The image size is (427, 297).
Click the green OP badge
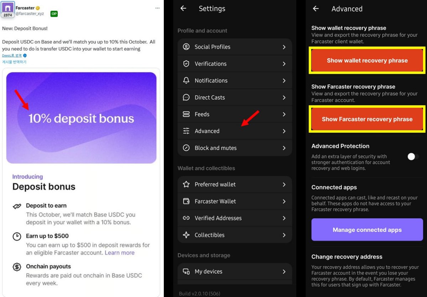click(x=54, y=14)
